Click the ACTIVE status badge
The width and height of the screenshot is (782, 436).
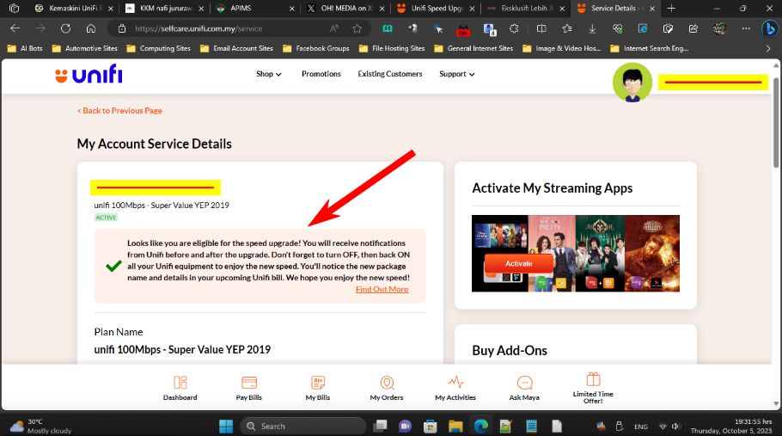(106, 218)
